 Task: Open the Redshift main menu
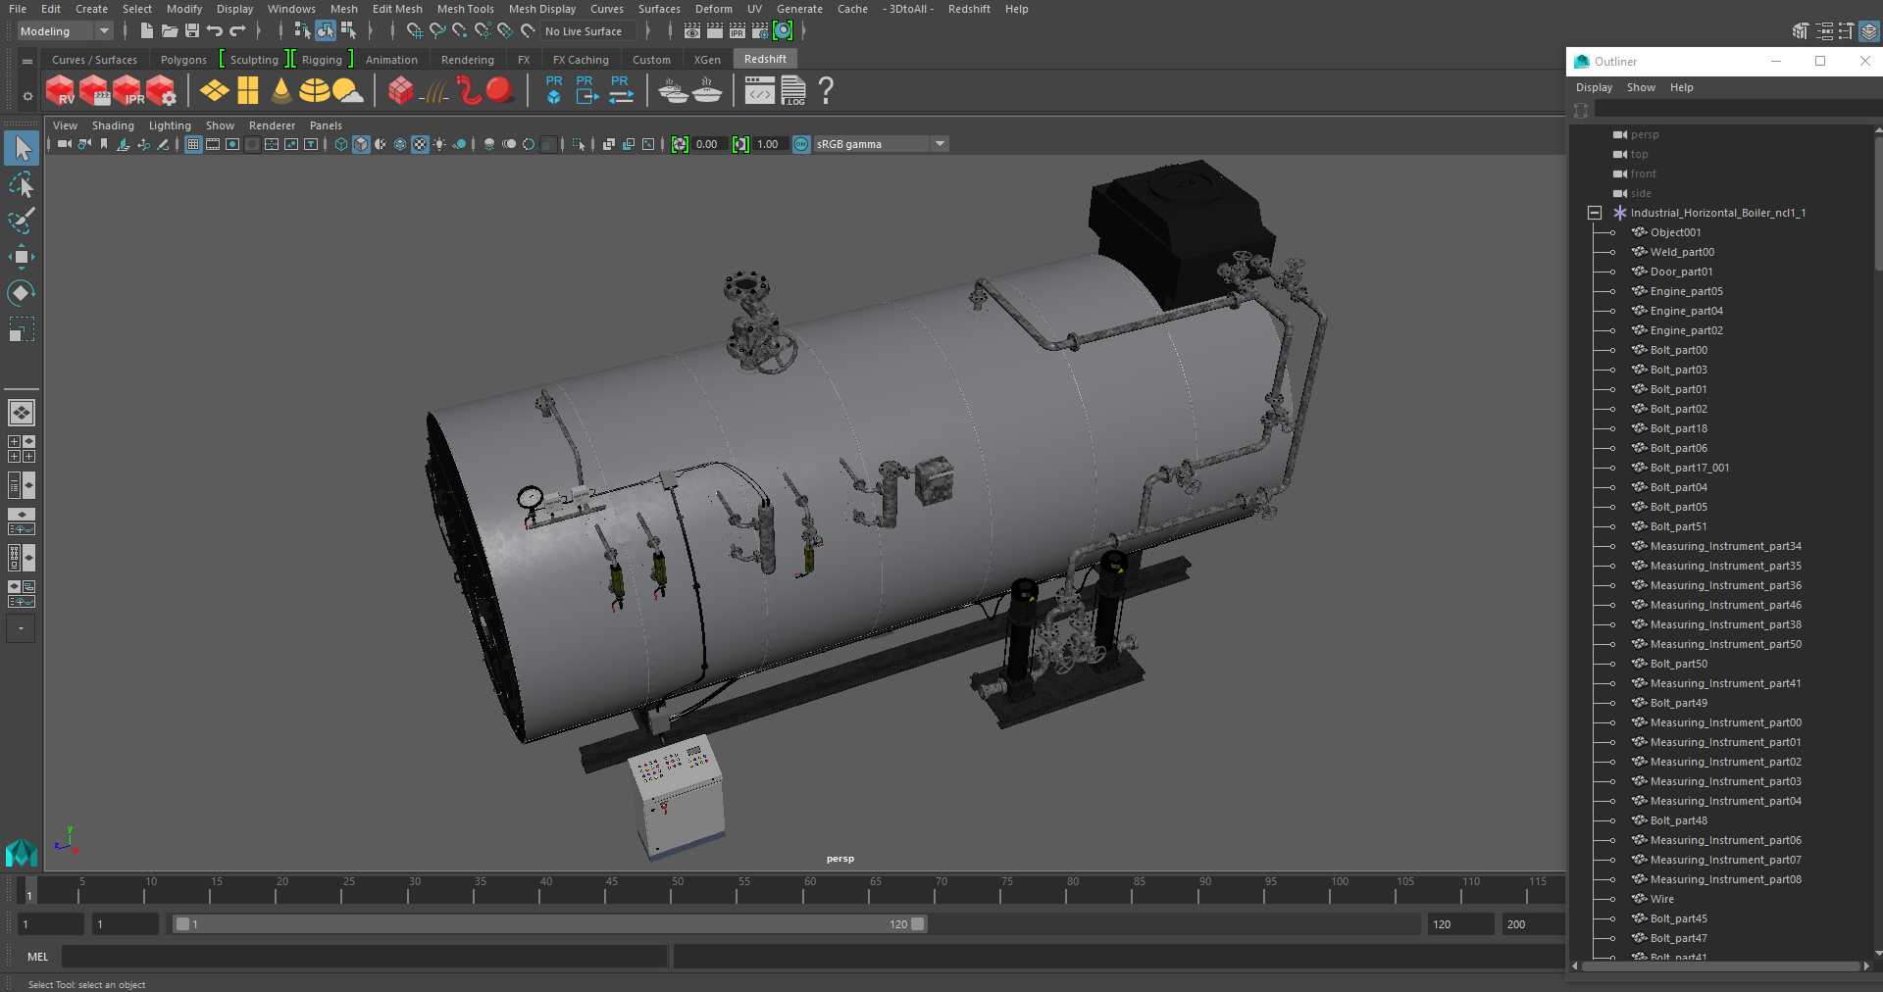coord(969,9)
